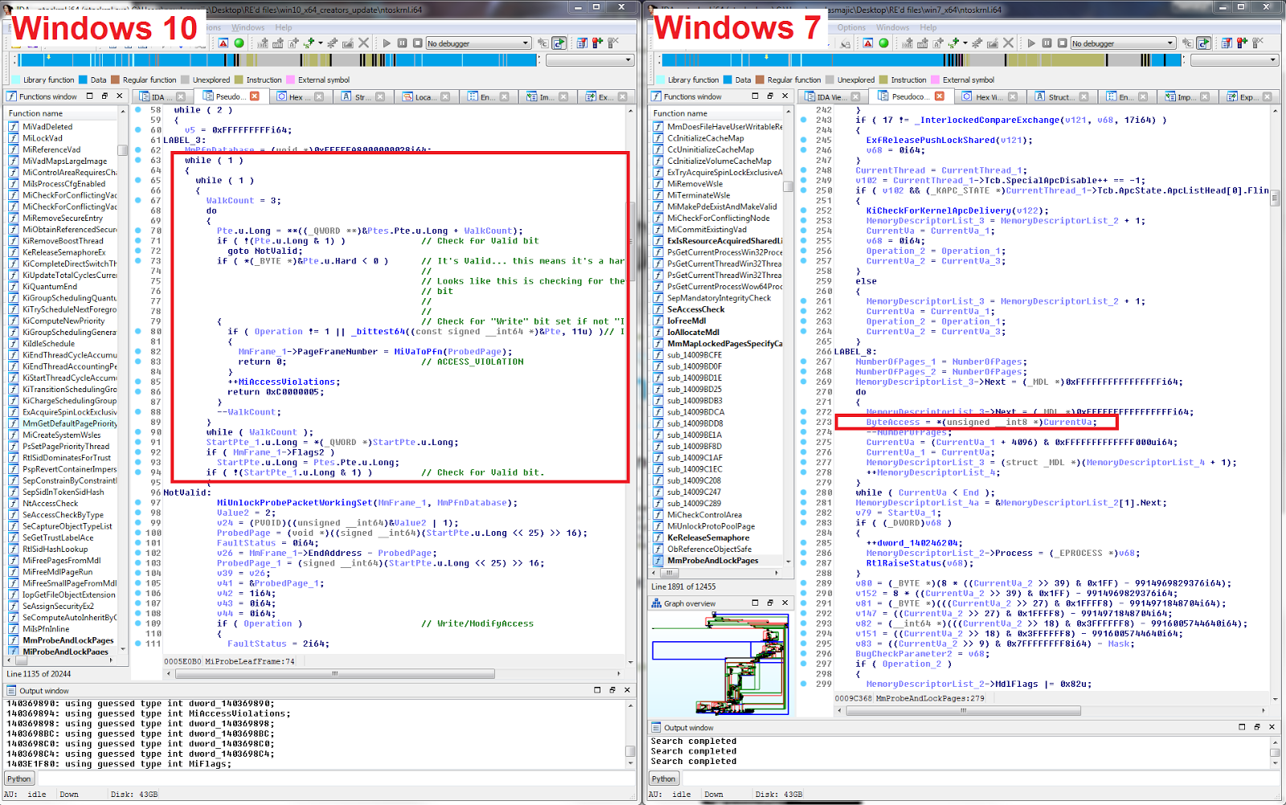Image resolution: width=1286 pixels, height=805 pixels.
Task: Pause the debugger process in Windows 10 IDA
Action: 402,43
